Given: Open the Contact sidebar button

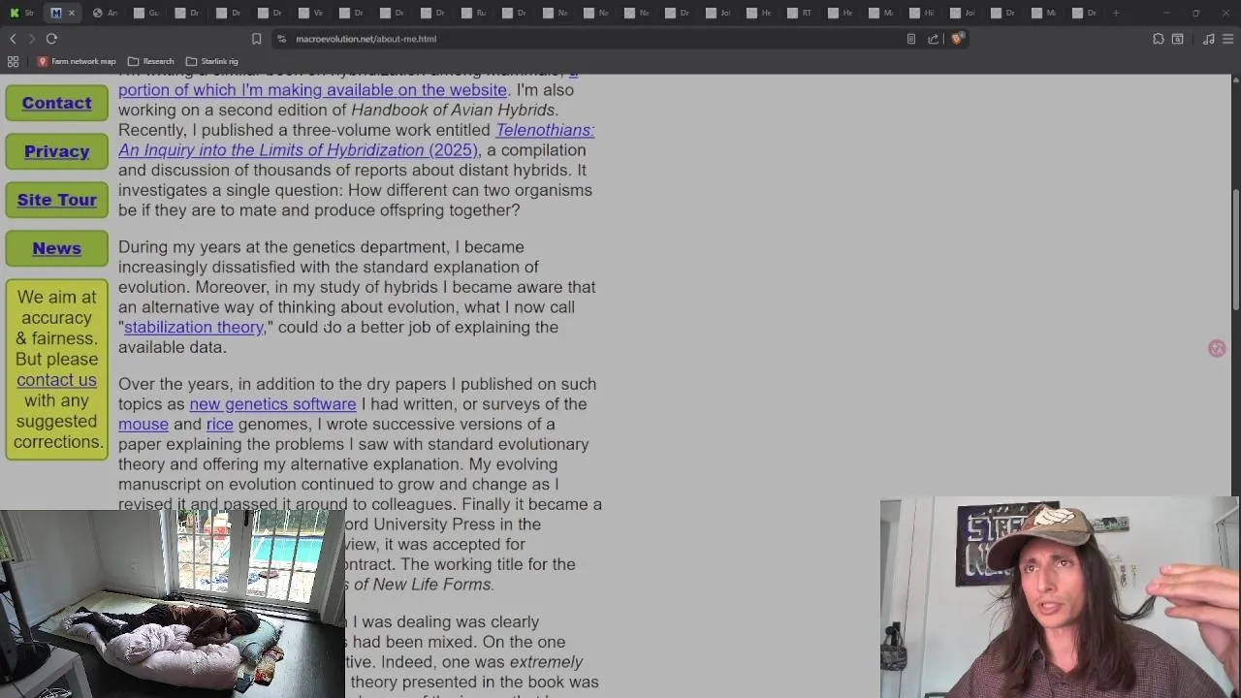Looking at the screenshot, I should pyautogui.click(x=56, y=103).
